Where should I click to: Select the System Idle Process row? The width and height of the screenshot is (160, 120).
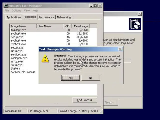[x=23, y=72]
